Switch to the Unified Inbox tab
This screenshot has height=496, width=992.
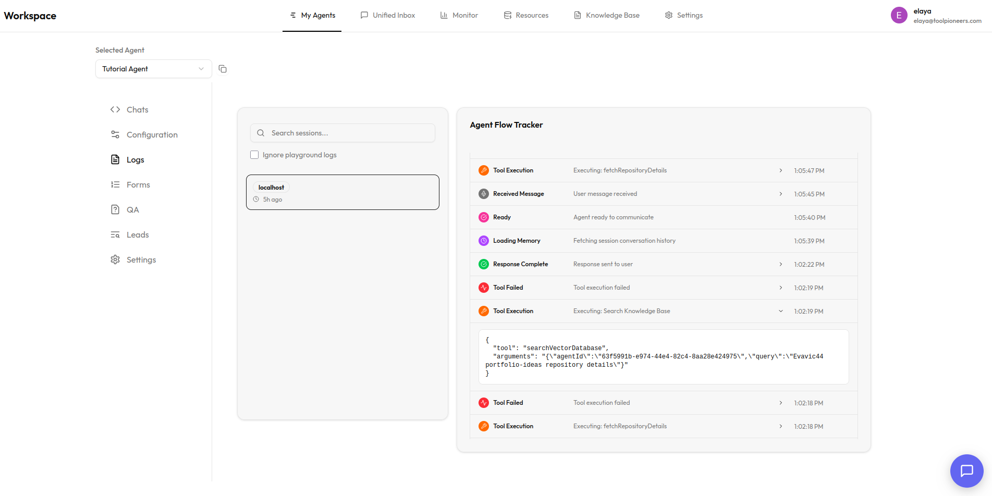click(x=388, y=15)
